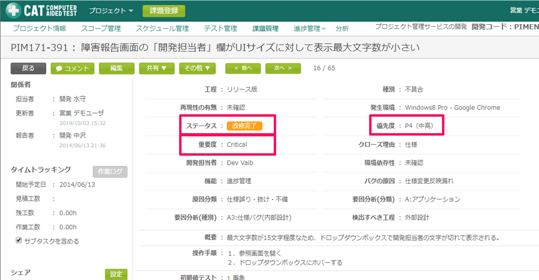Screen dimensions: 539x280
Task: Click the Critical severity value
Action: (x=237, y=144)
